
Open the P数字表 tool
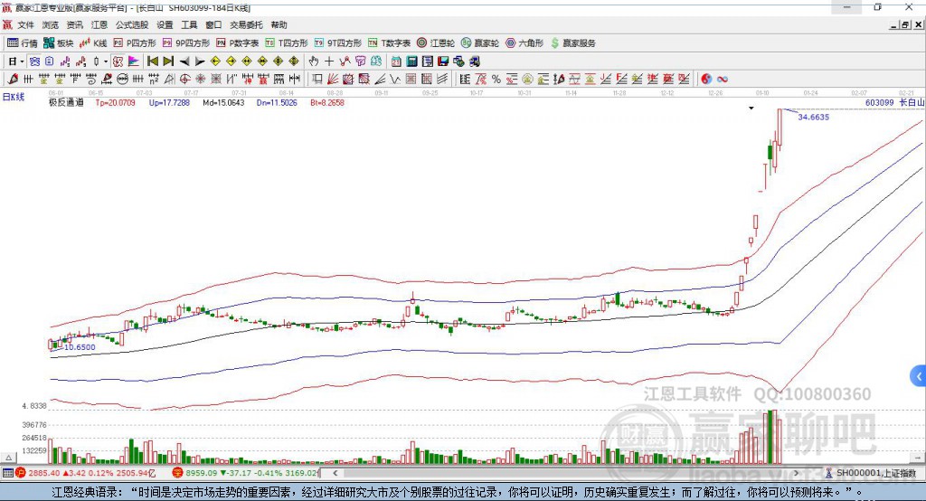[x=238, y=43]
